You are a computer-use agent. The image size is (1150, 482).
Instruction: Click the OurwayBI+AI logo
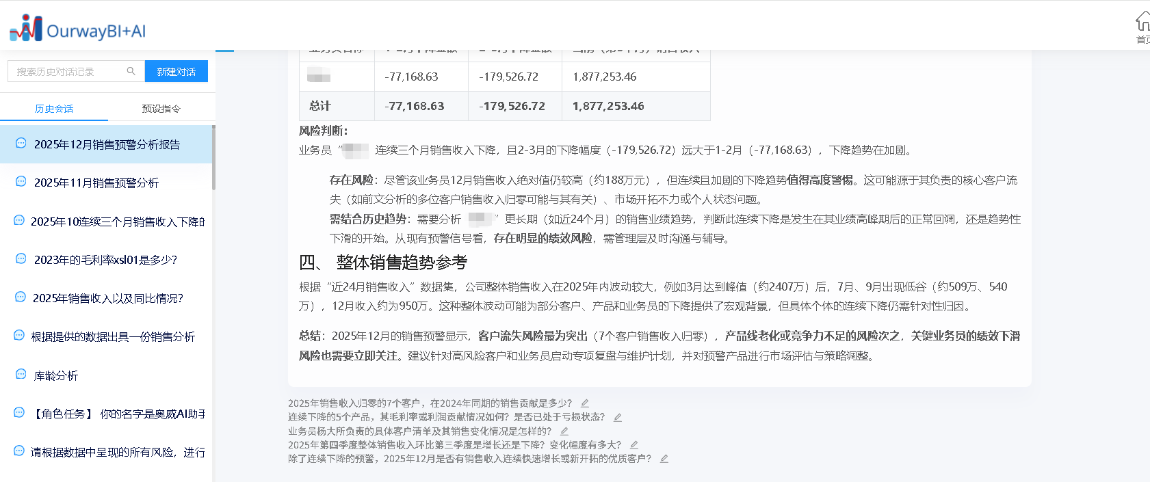tap(77, 29)
